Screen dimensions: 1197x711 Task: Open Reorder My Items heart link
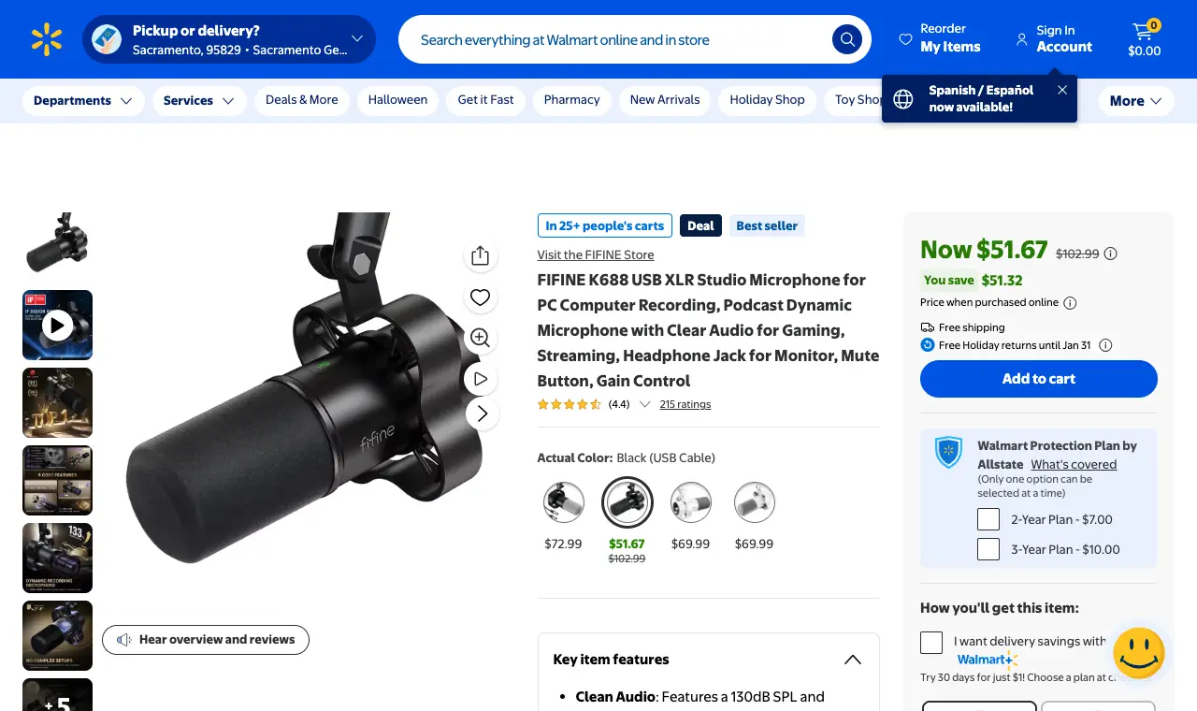pos(940,39)
